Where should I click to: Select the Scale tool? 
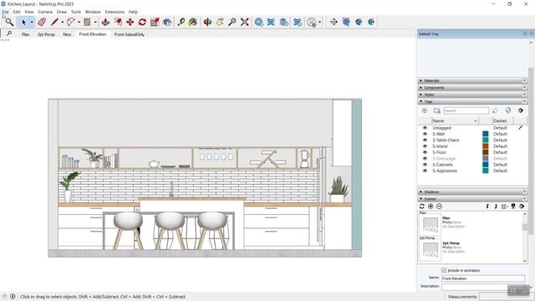[155, 23]
